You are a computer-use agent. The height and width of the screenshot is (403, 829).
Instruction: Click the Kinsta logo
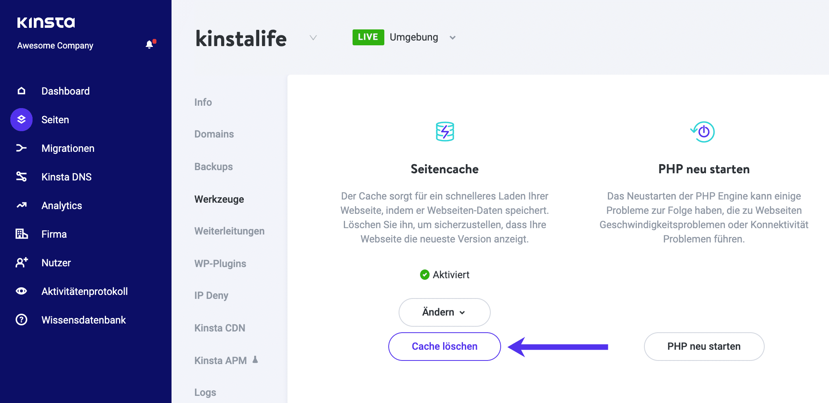coord(46,22)
